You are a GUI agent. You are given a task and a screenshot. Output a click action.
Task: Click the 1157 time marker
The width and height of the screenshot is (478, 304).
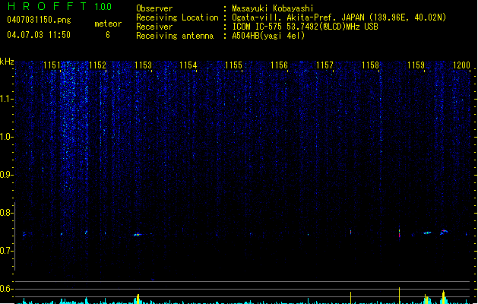click(x=324, y=65)
